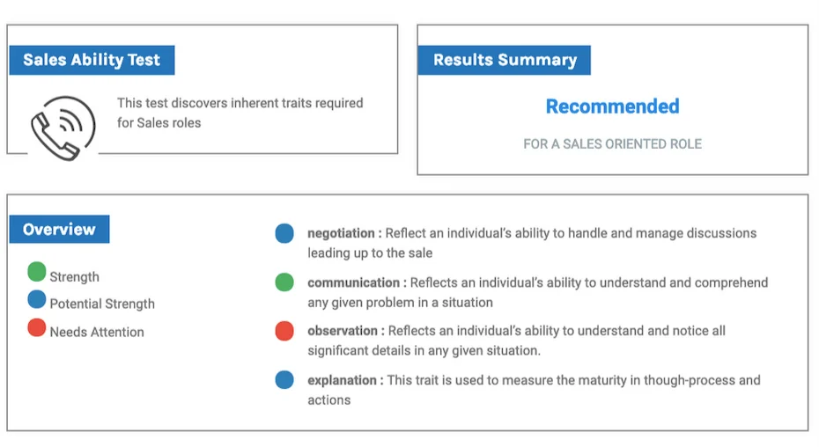
Task: Open the Sales Ability Test header
Action: (x=92, y=60)
